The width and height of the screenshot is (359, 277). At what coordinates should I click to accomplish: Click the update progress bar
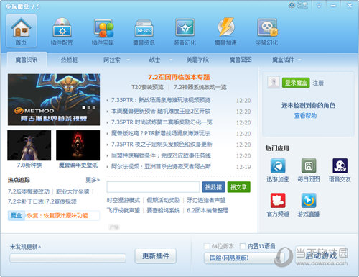click(x=67, y=258)
